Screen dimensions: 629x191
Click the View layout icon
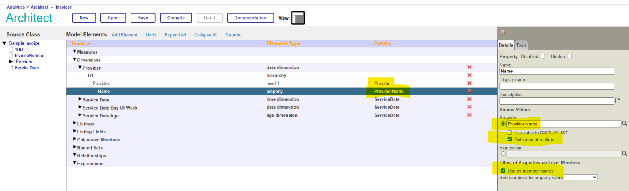[x=298, y=18]
